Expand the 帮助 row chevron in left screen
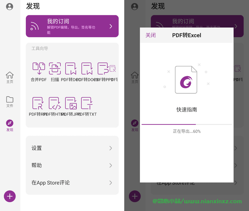The height and width of the screenshot is (211, 249). 111,165
